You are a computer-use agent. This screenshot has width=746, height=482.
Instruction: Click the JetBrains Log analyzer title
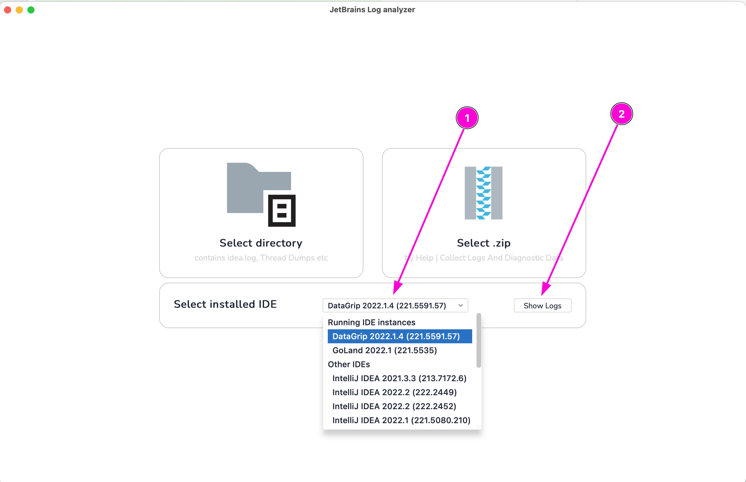pos(373,9)
